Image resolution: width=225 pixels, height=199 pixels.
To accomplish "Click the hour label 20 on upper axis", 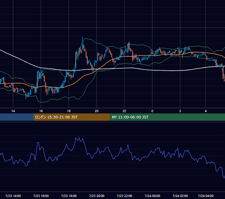I will (x=97, y=111).
